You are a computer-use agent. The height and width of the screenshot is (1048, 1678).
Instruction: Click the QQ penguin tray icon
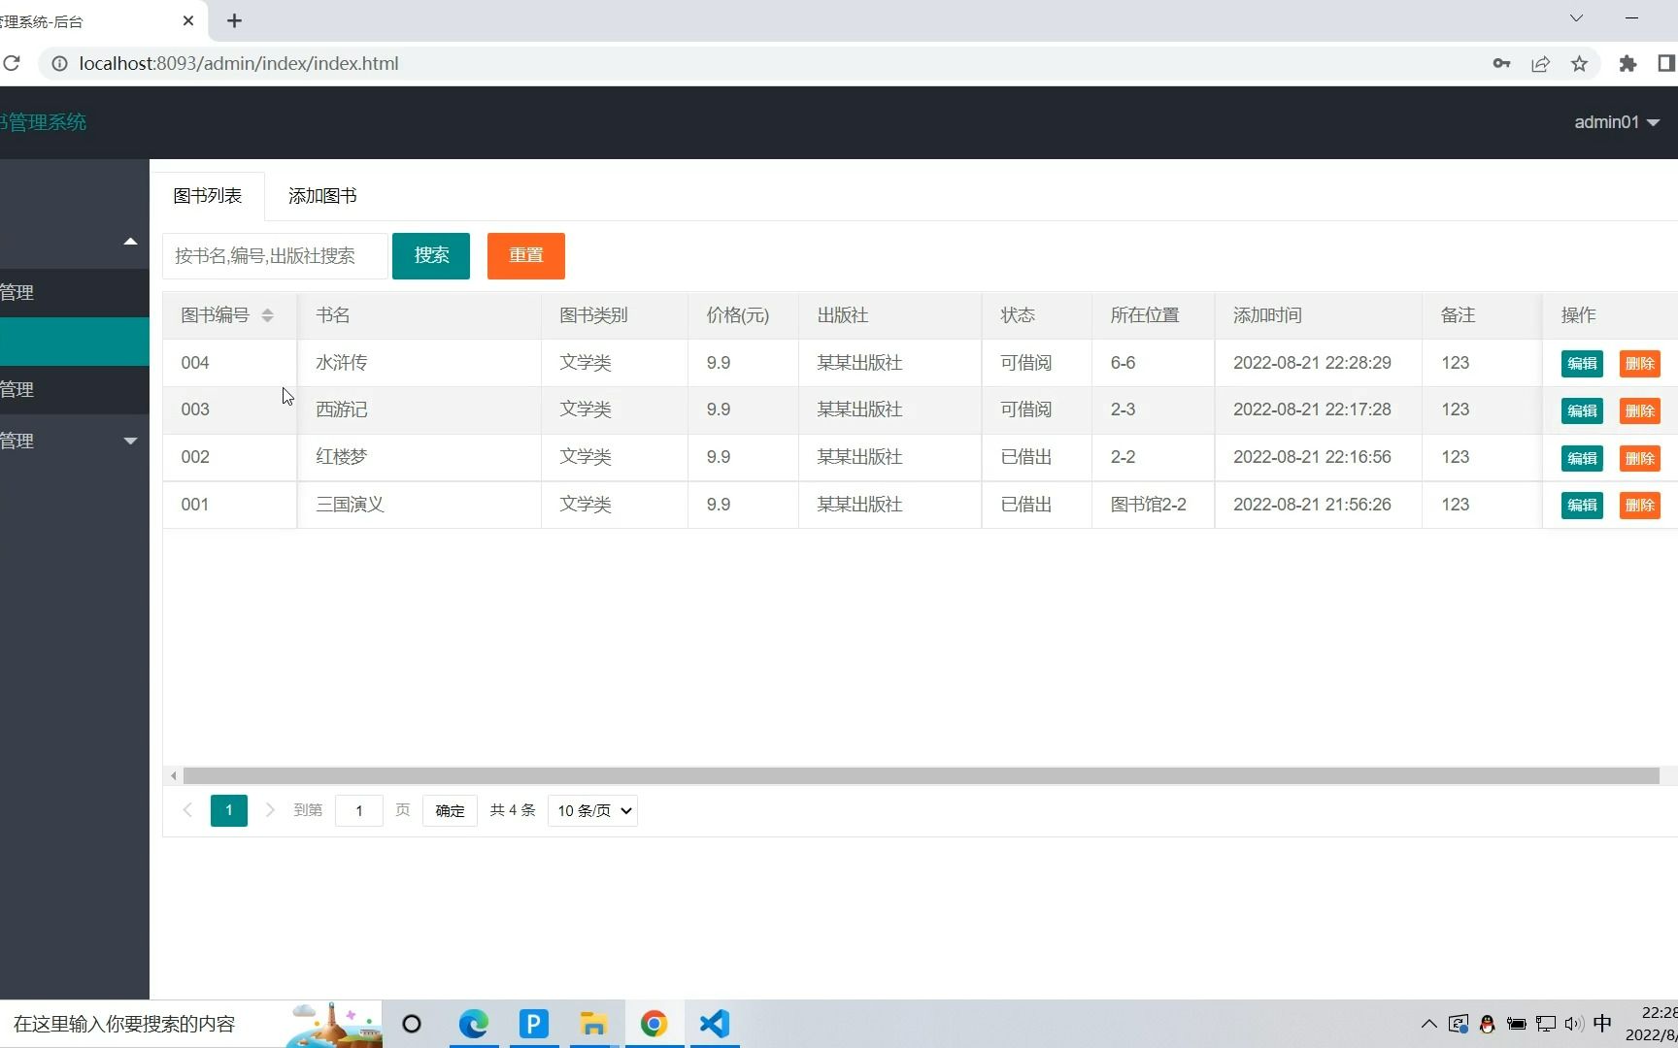[x=1487, y=1024]
